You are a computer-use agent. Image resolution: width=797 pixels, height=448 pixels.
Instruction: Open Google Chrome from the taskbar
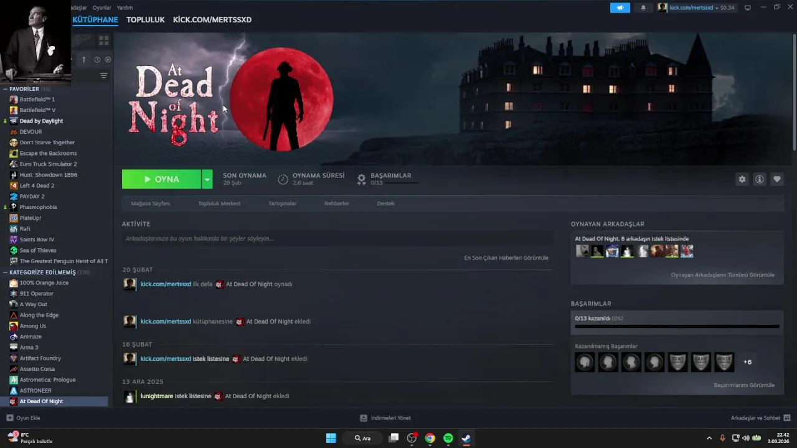click(x=430, y=438)
